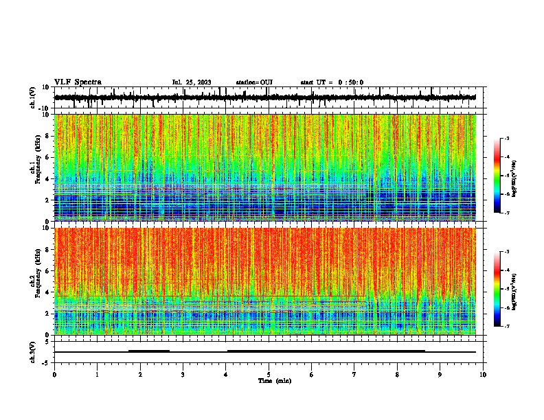Click the ch.2 "Frequency (kHz)" axis label
This screenshot has width=544, height=420.
(x=38, y=273)
